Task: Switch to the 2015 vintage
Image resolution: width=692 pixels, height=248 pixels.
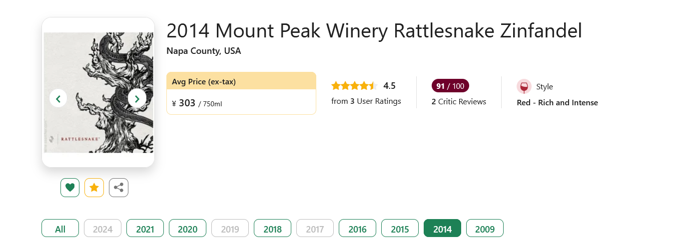Action: click(x=400, y=229)
